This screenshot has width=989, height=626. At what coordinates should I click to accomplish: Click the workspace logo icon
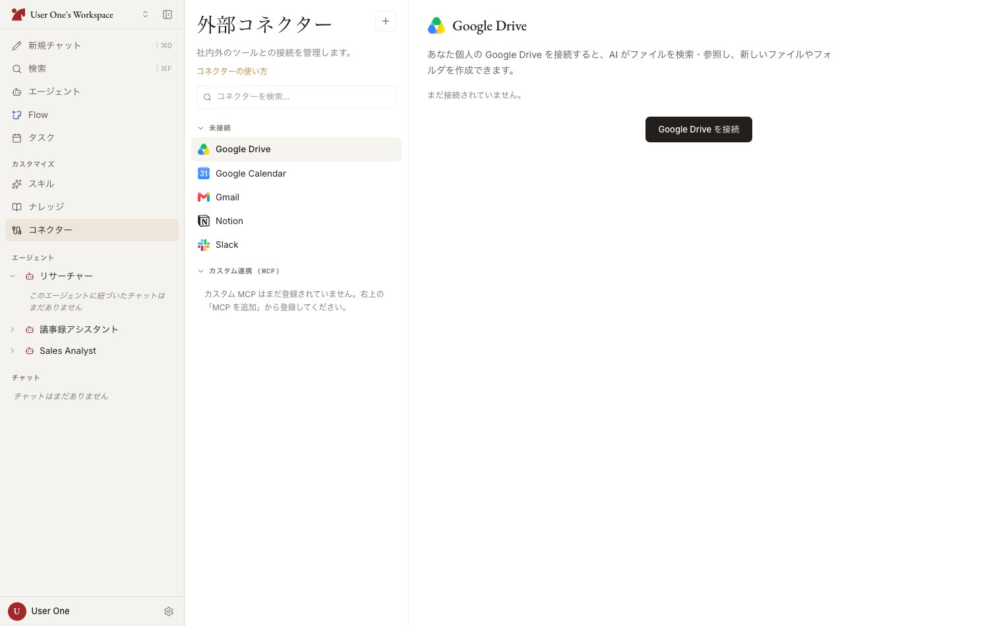tap(18, 14)
